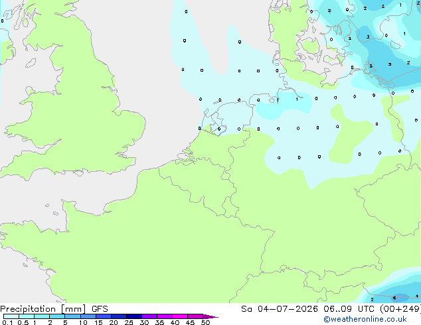Click the '0.1' legend scale label

coord(7,322)
